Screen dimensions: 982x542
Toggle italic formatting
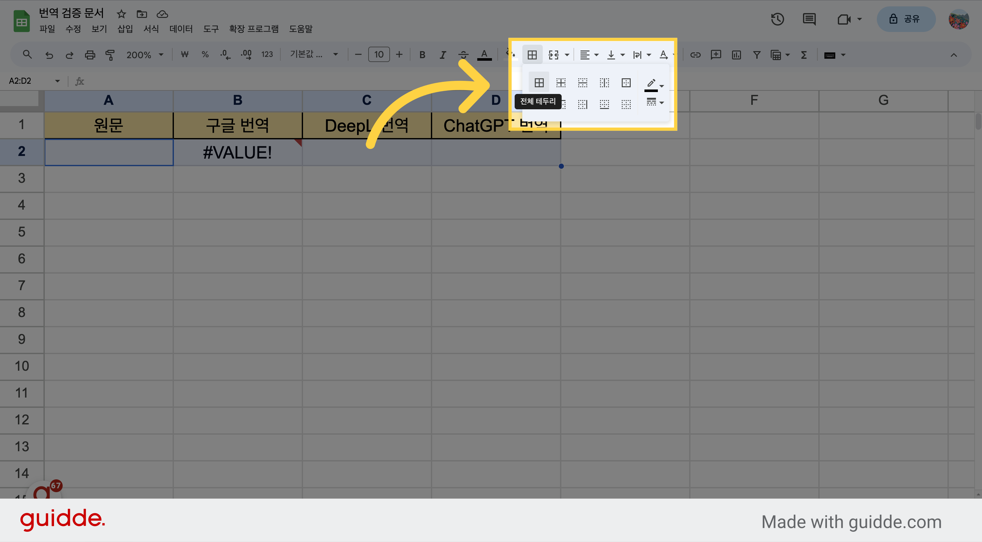pyautogui.click(x=443, y=55)
